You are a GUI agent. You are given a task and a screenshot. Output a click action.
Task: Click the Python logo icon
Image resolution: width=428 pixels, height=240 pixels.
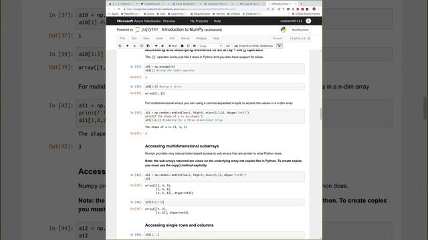pyautogui.click(x=284, y=29)
